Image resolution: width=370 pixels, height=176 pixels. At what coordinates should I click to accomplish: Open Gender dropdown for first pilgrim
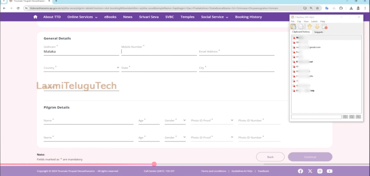[175, 121]
